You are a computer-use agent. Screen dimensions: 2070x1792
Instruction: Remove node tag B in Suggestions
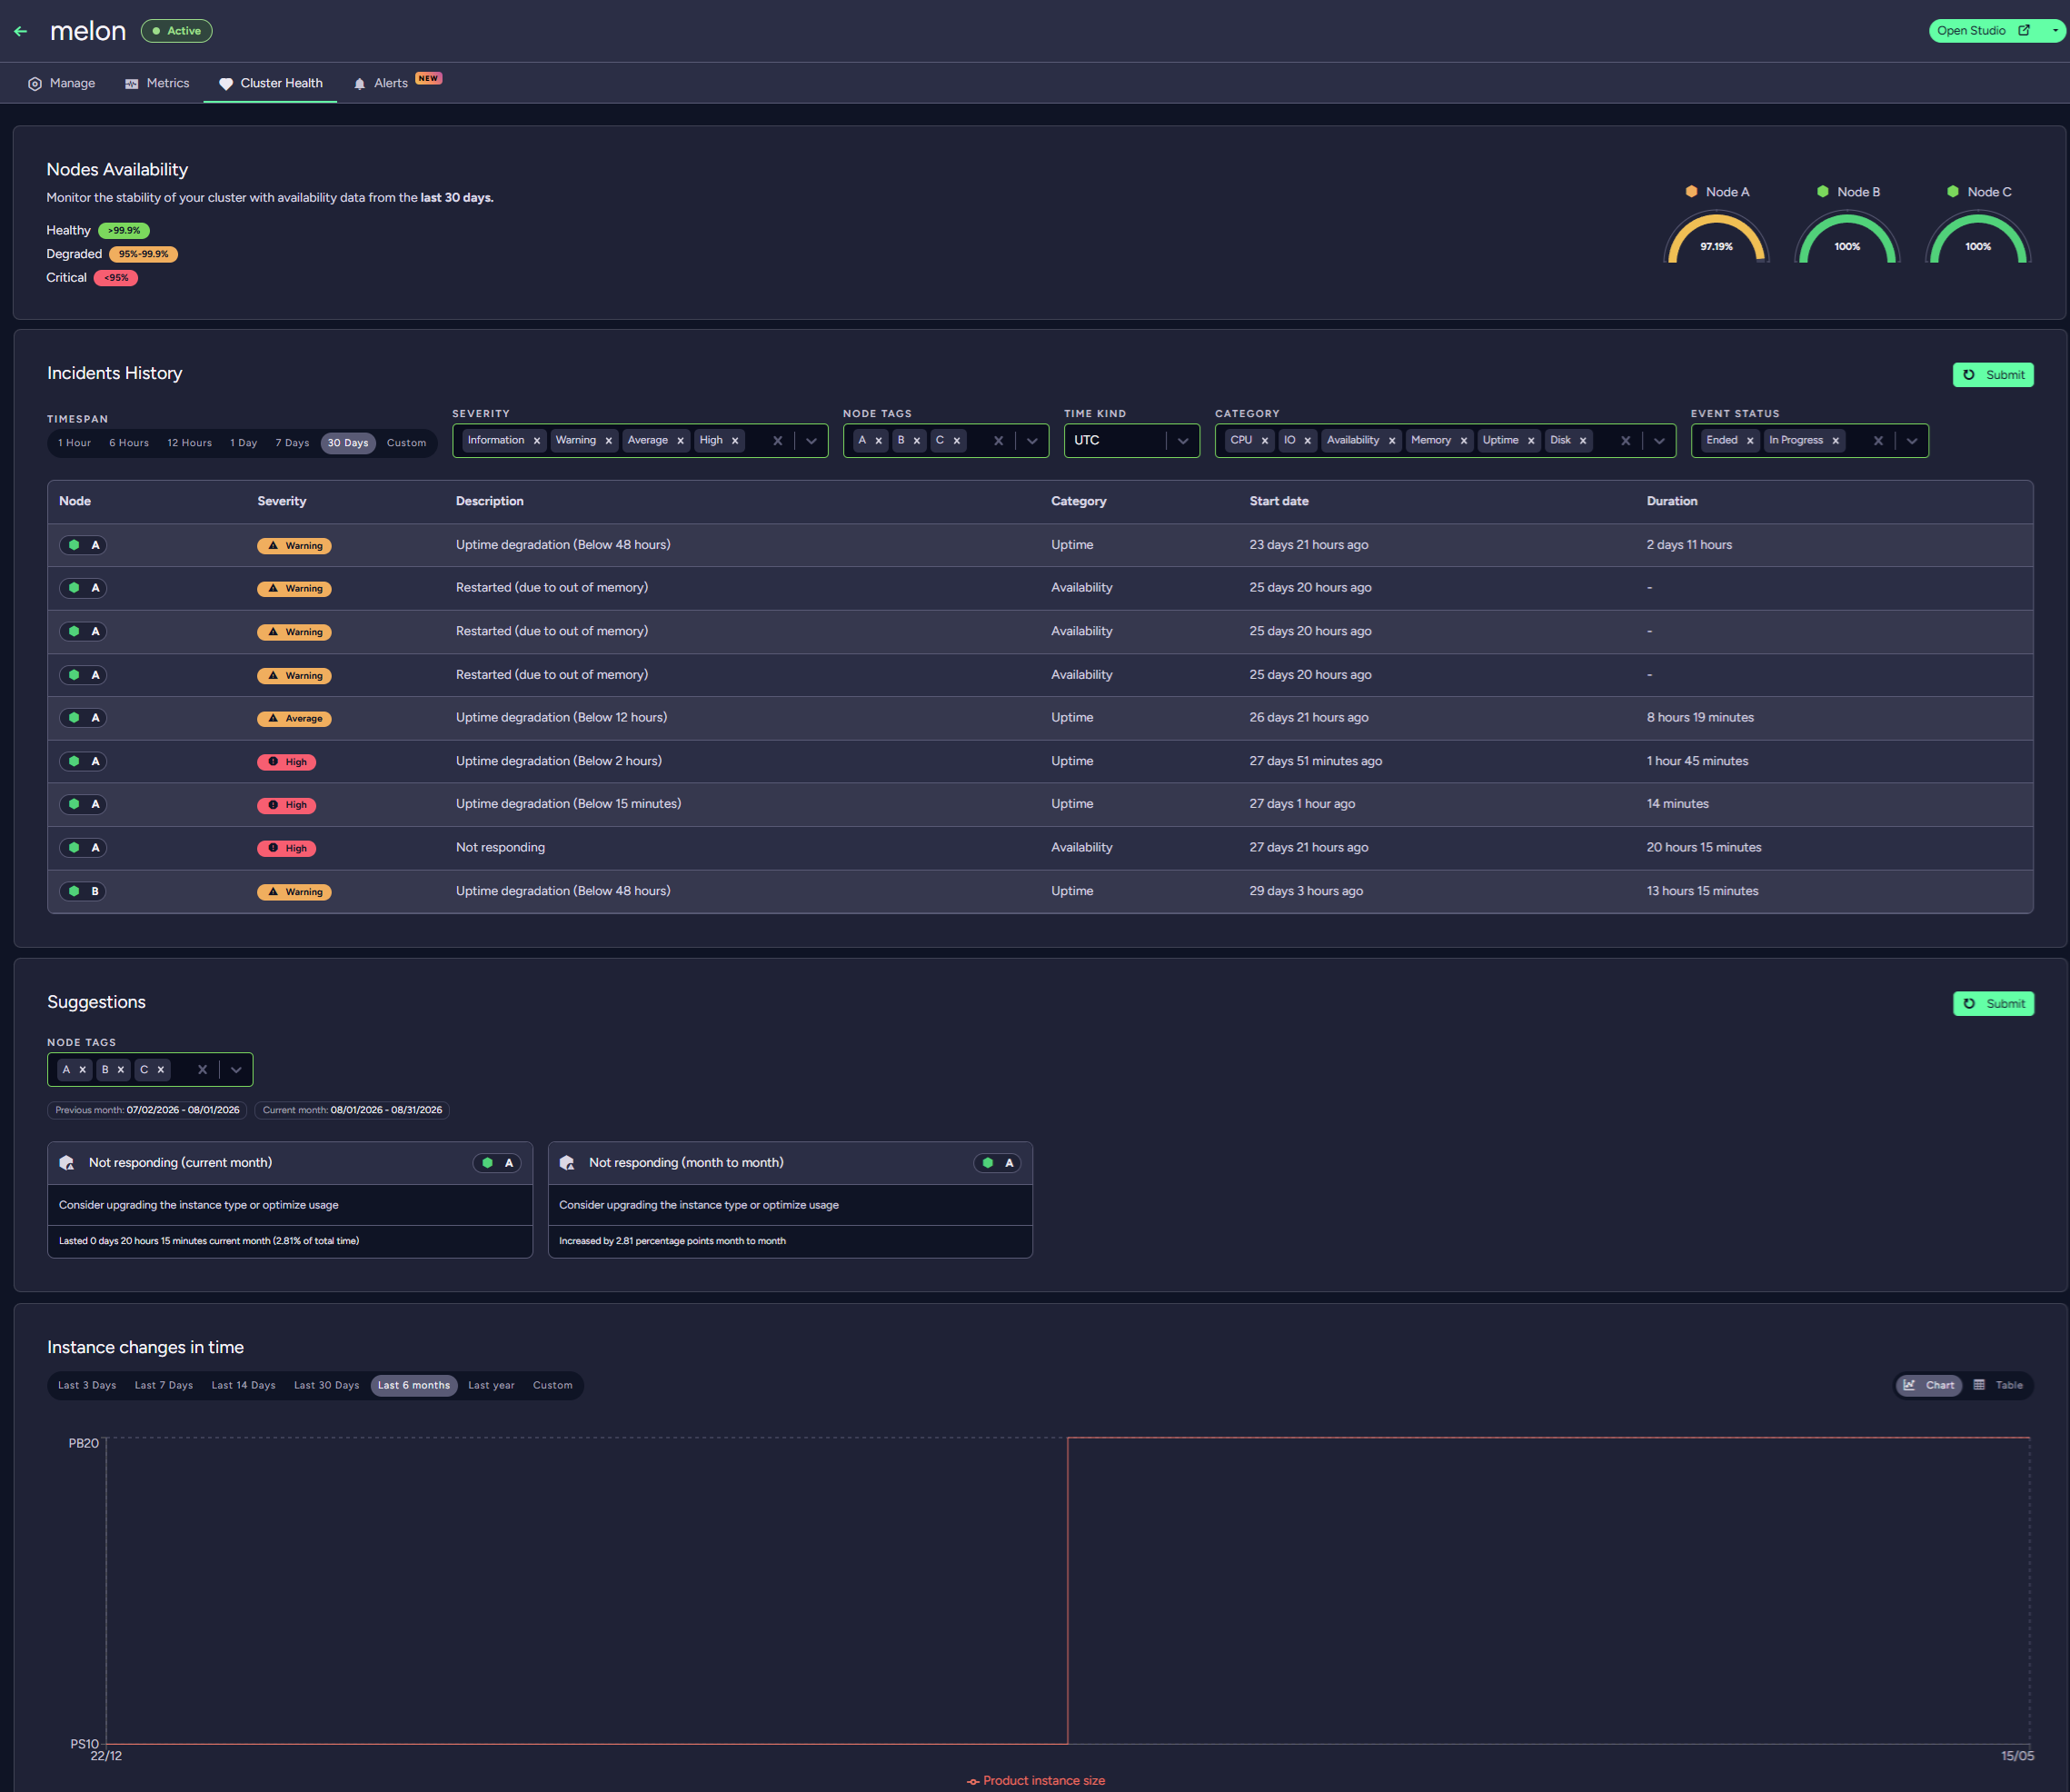121,1070
